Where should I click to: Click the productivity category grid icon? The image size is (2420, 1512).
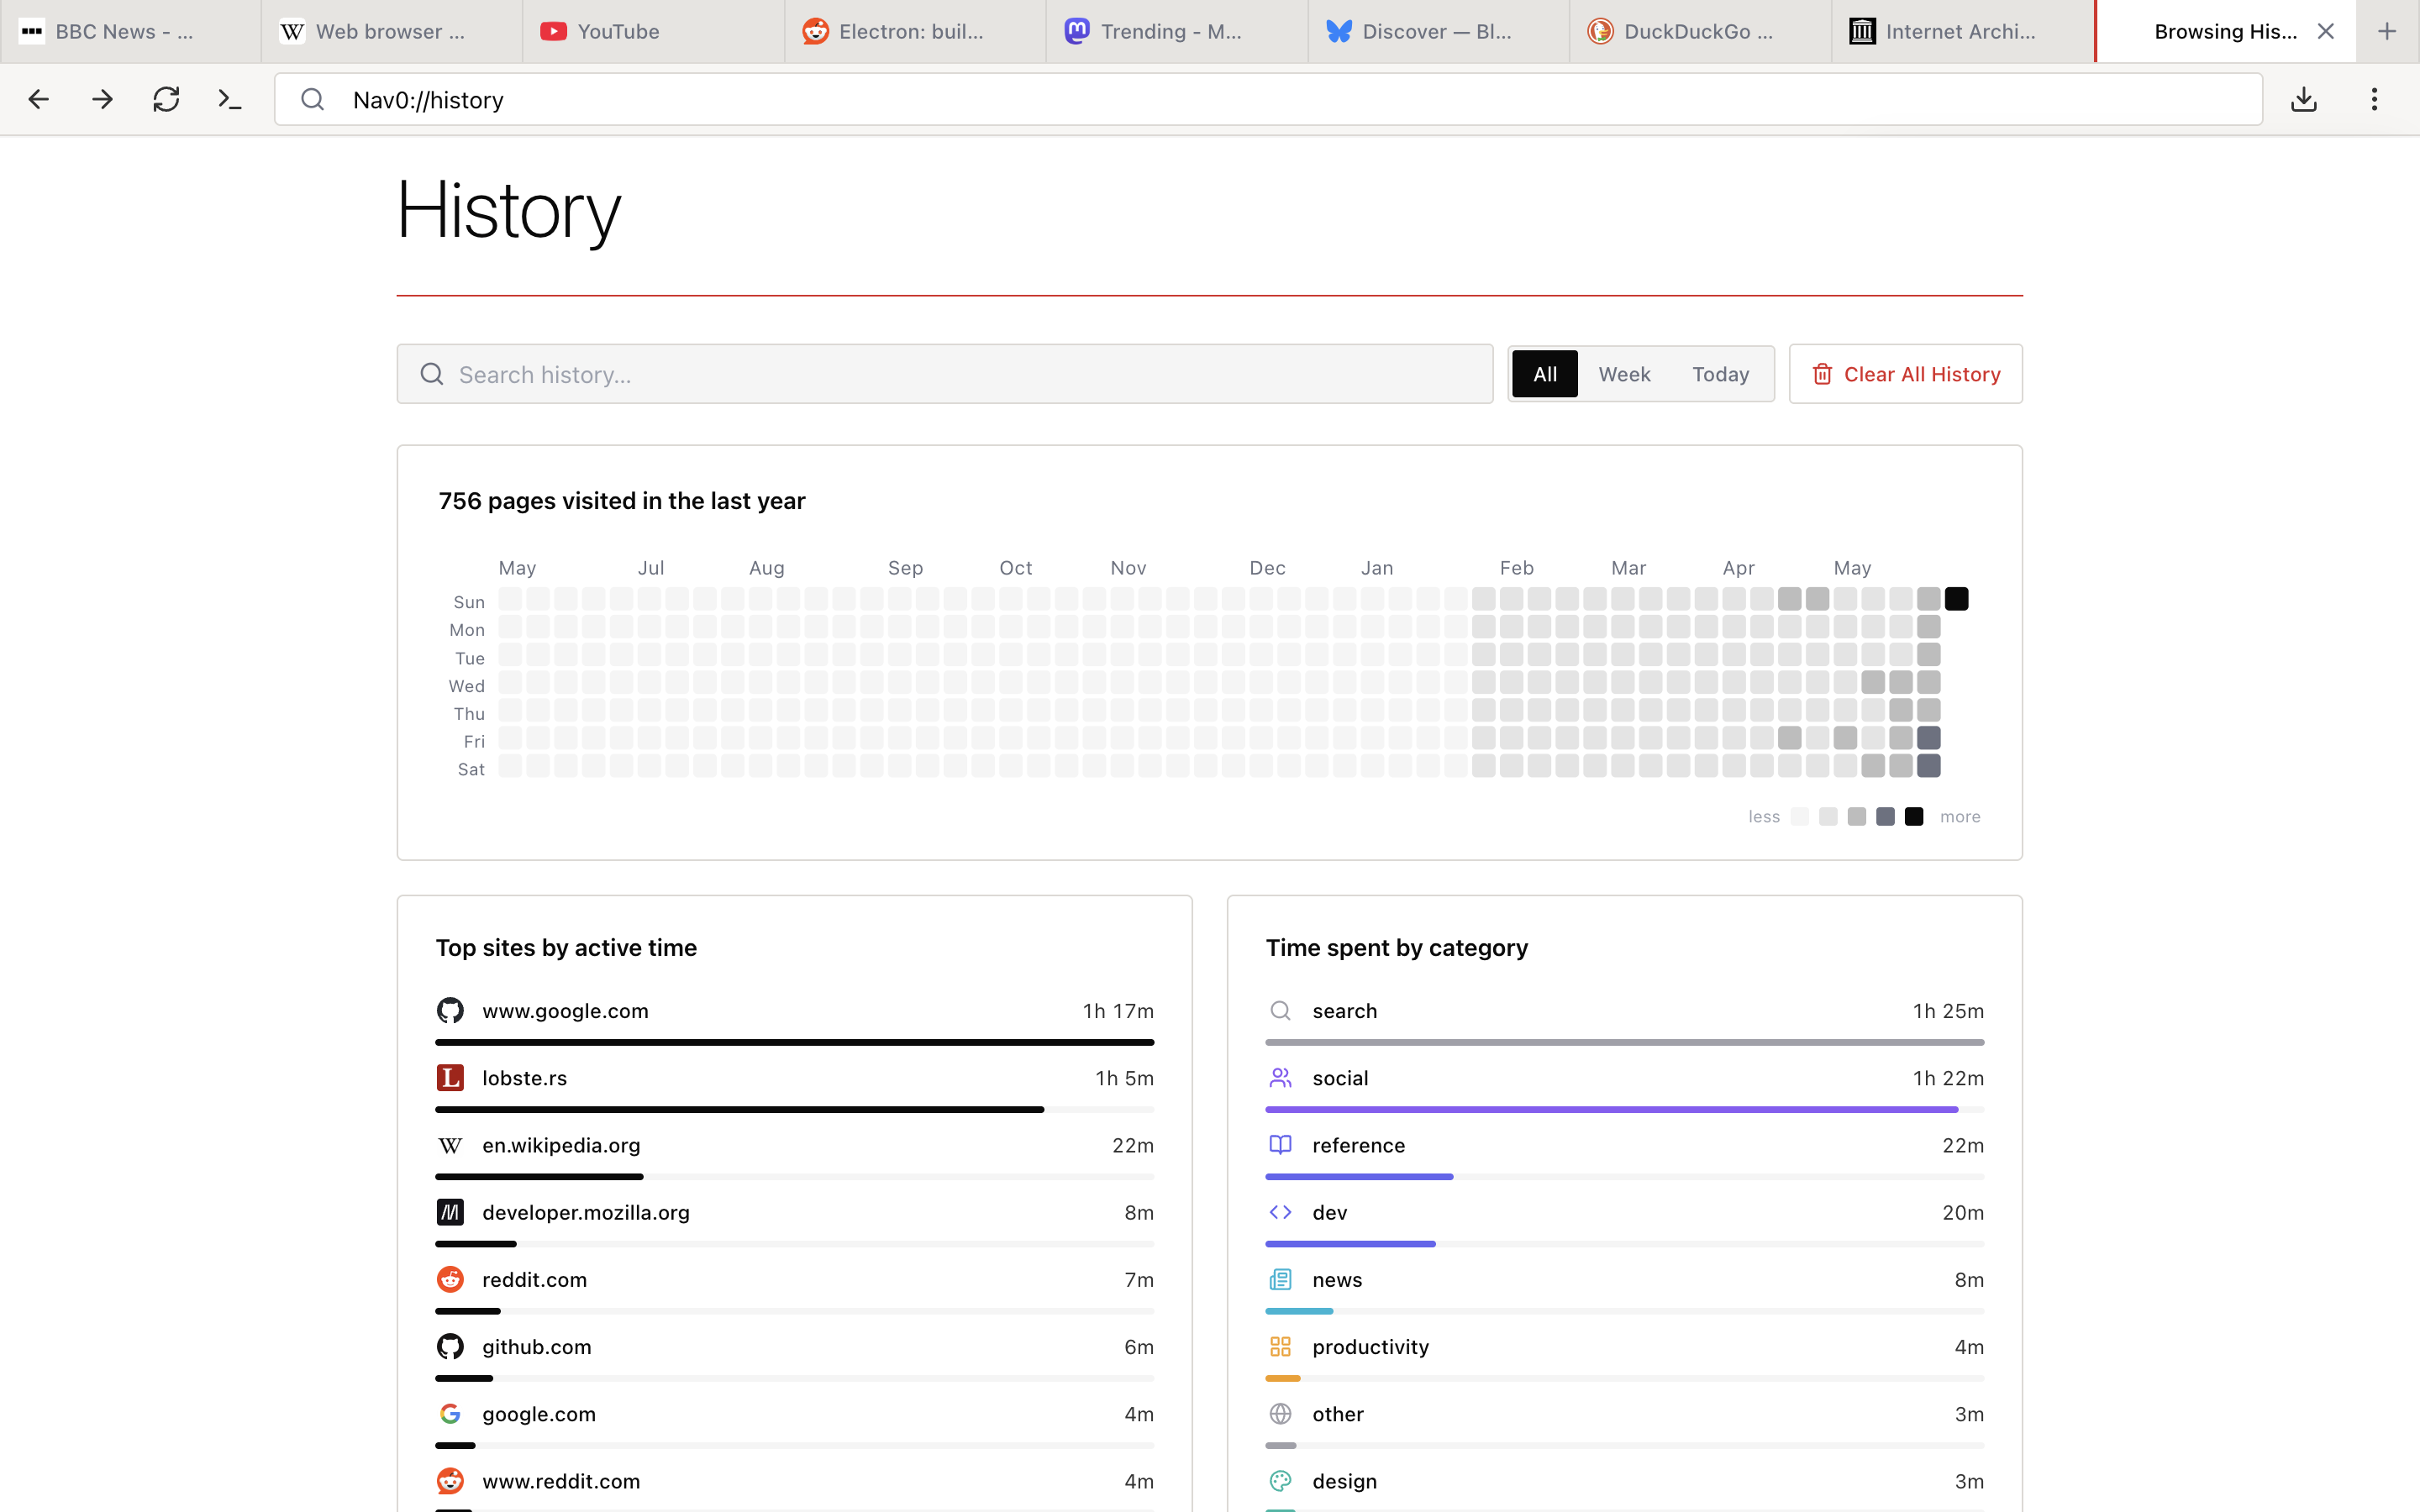[x=1280, y=1346]
